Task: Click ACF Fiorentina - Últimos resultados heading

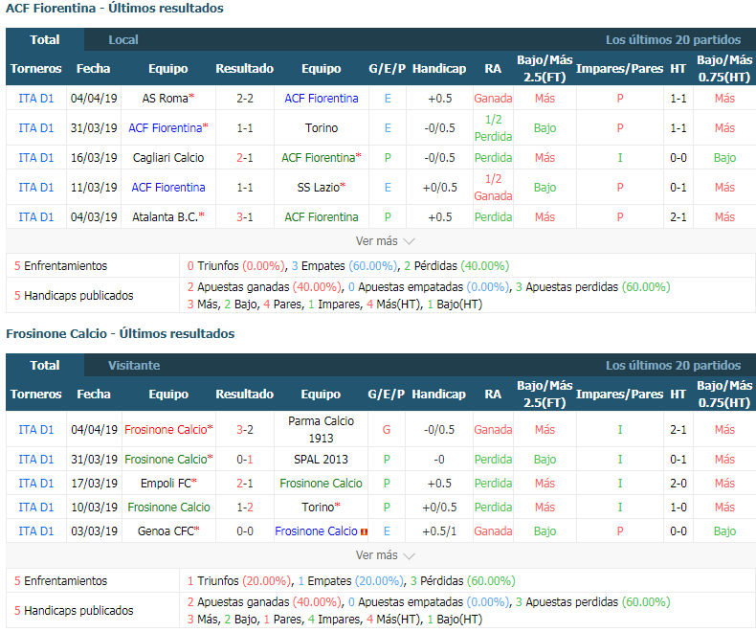Action: tap(115, 9)
